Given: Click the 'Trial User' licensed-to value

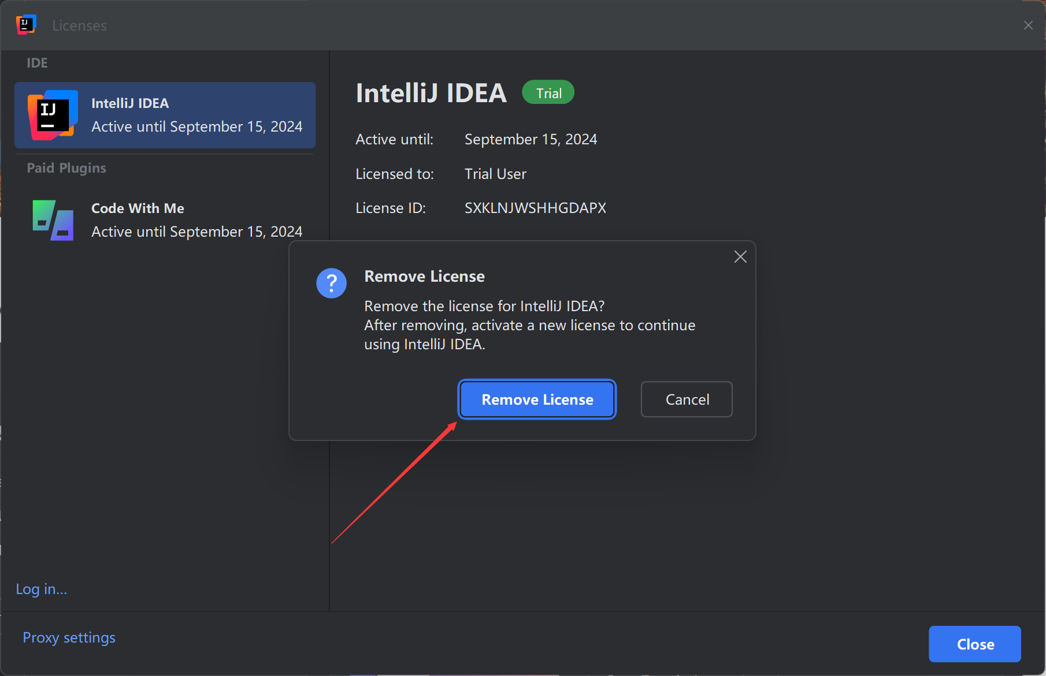Looking at the screenshot, I should click(x=495, y=174).
